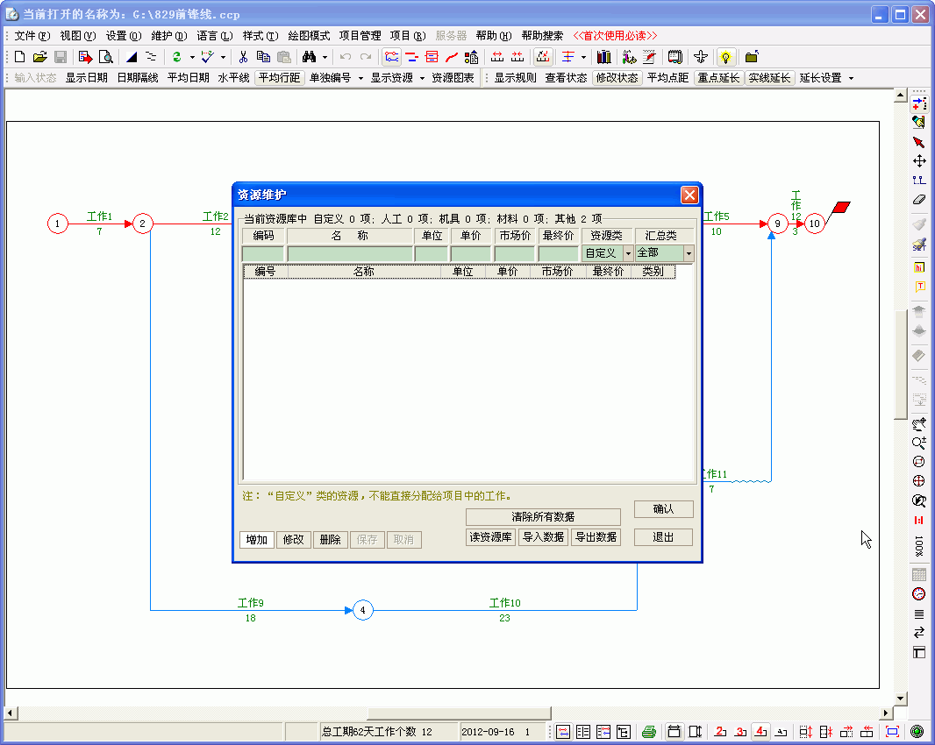Click the notebook calendar icon in toolbar

click(675, 57)
